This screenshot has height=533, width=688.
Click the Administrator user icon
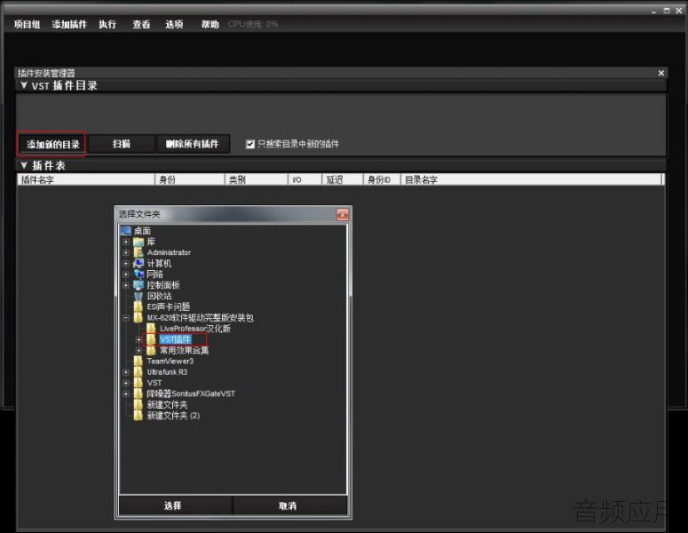coord(138,252)
